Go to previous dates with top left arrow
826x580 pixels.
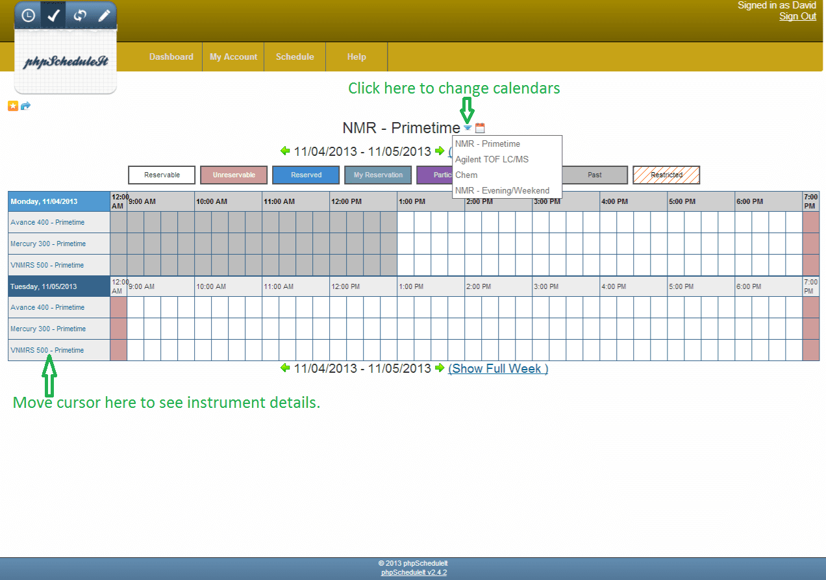pyautogui.click(x=285, y=151)
